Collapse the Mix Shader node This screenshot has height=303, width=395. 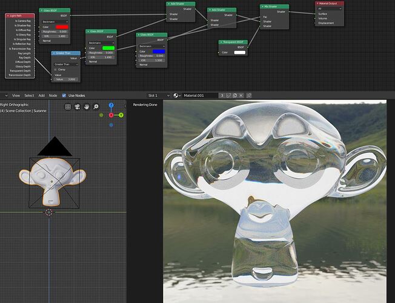click(262, 7)
